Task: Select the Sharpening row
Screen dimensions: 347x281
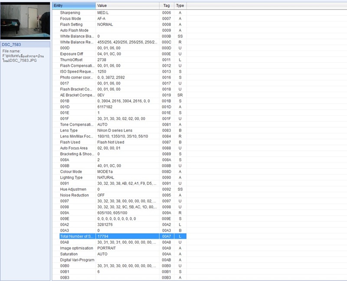Action: pyautogui.click(x=70, y=13)
